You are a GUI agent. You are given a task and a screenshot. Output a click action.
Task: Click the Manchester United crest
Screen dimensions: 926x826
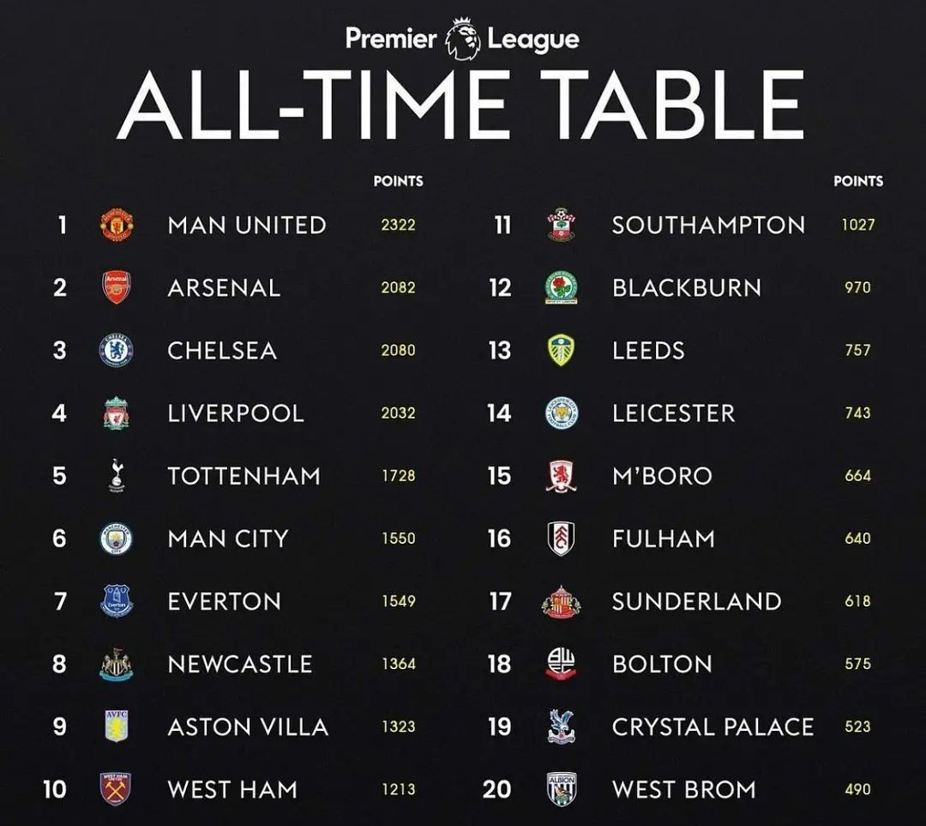coord(117,225)
